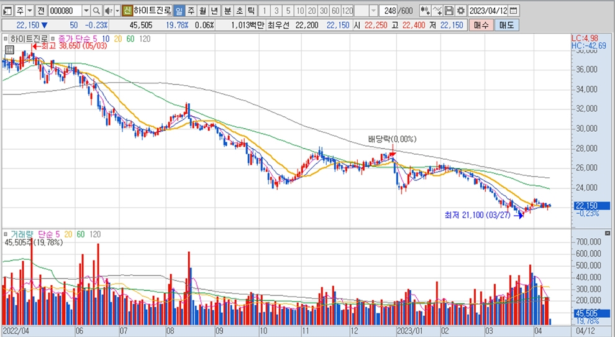Click the speaker sound icon
The height and width of the screenshot is (337, 615).
[x=108, y=11]
